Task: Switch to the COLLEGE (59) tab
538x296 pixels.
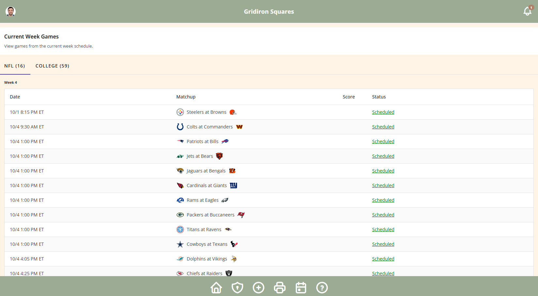Action: pos(52,66)
